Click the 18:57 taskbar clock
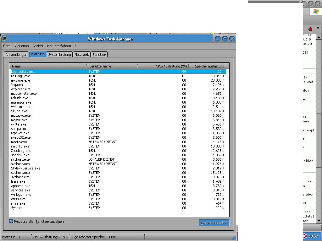 pyautogui.click(x=314, y=236)
